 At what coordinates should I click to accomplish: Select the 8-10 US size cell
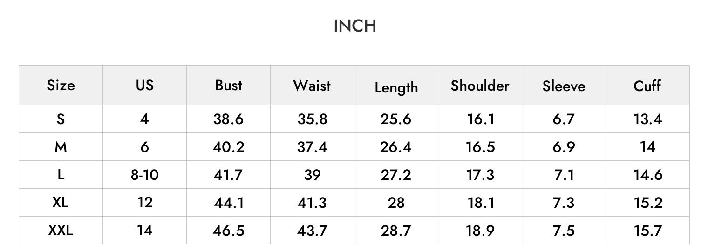pyautogui.click(x=144, y=175)
